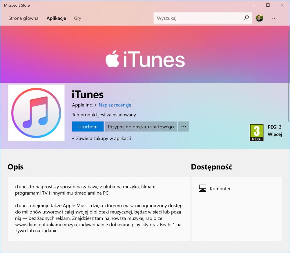290x253 pixels.
Task: Click Przypnij do obszaru startowego button
Action: click(x=141, y=126)
